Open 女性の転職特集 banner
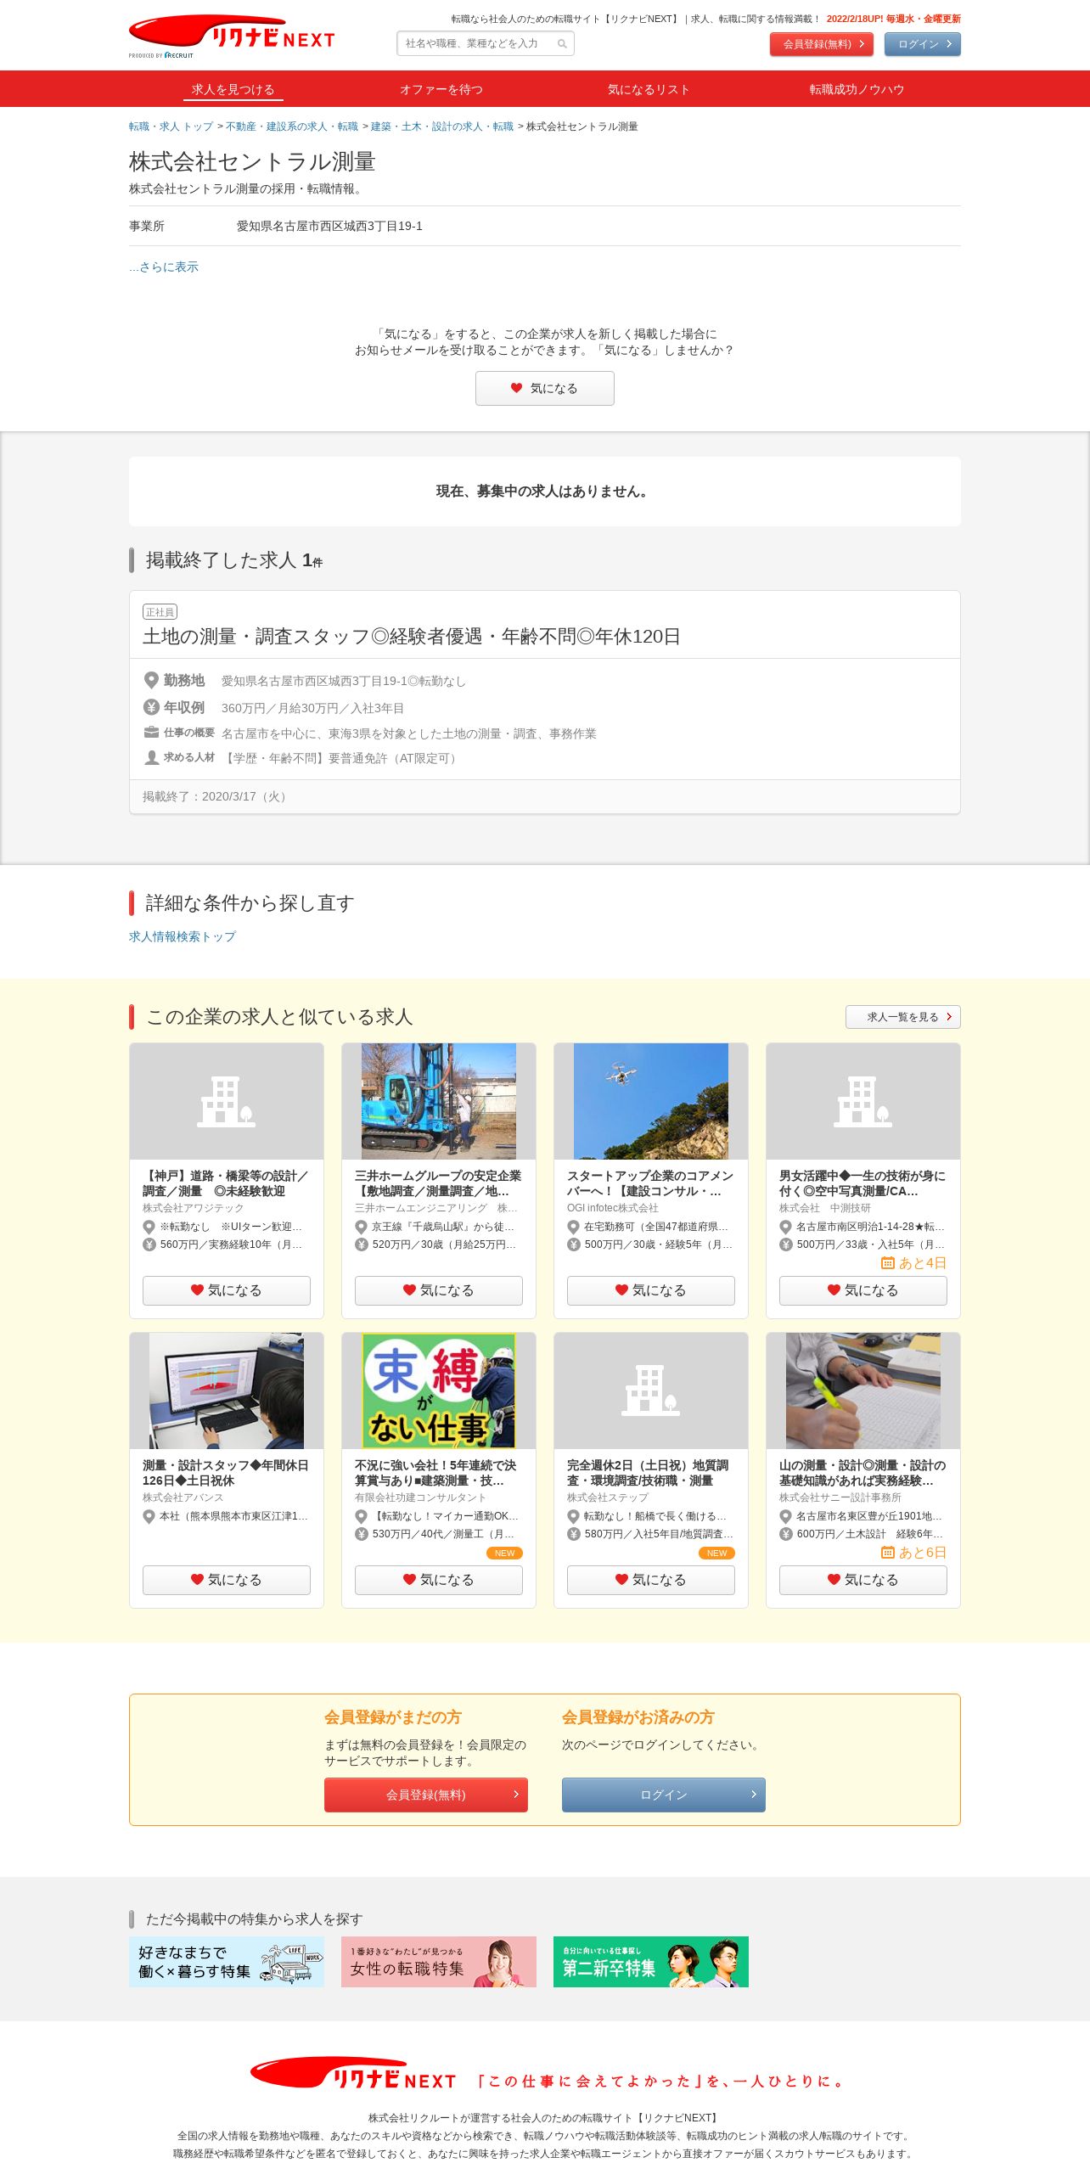Screen dimensions: 1090x2180 439,1961
